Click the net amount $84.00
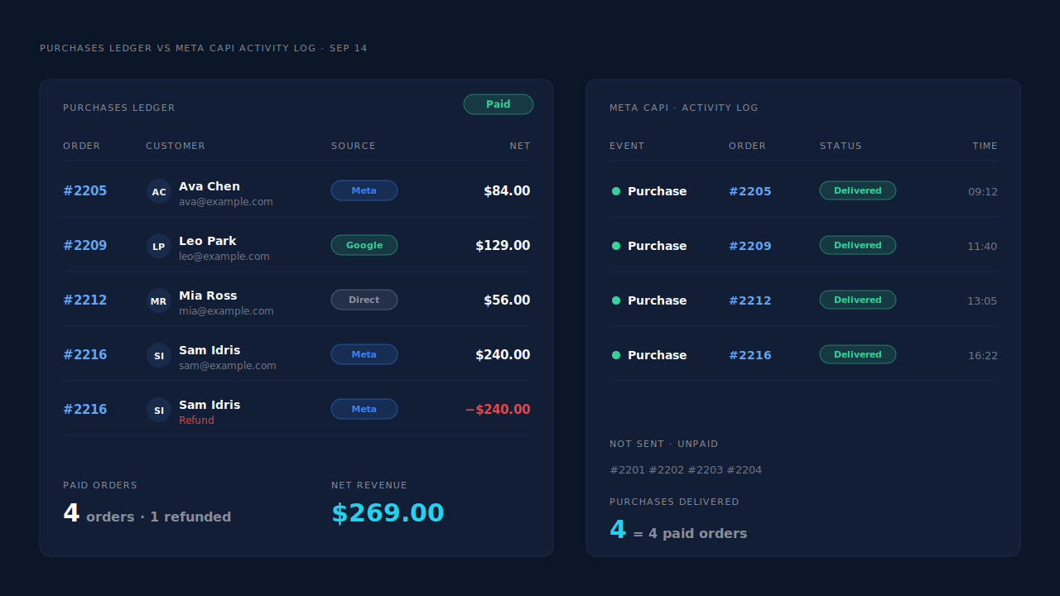The width and height of the screenshot is (1060, 596). click(x=507, y=191)
